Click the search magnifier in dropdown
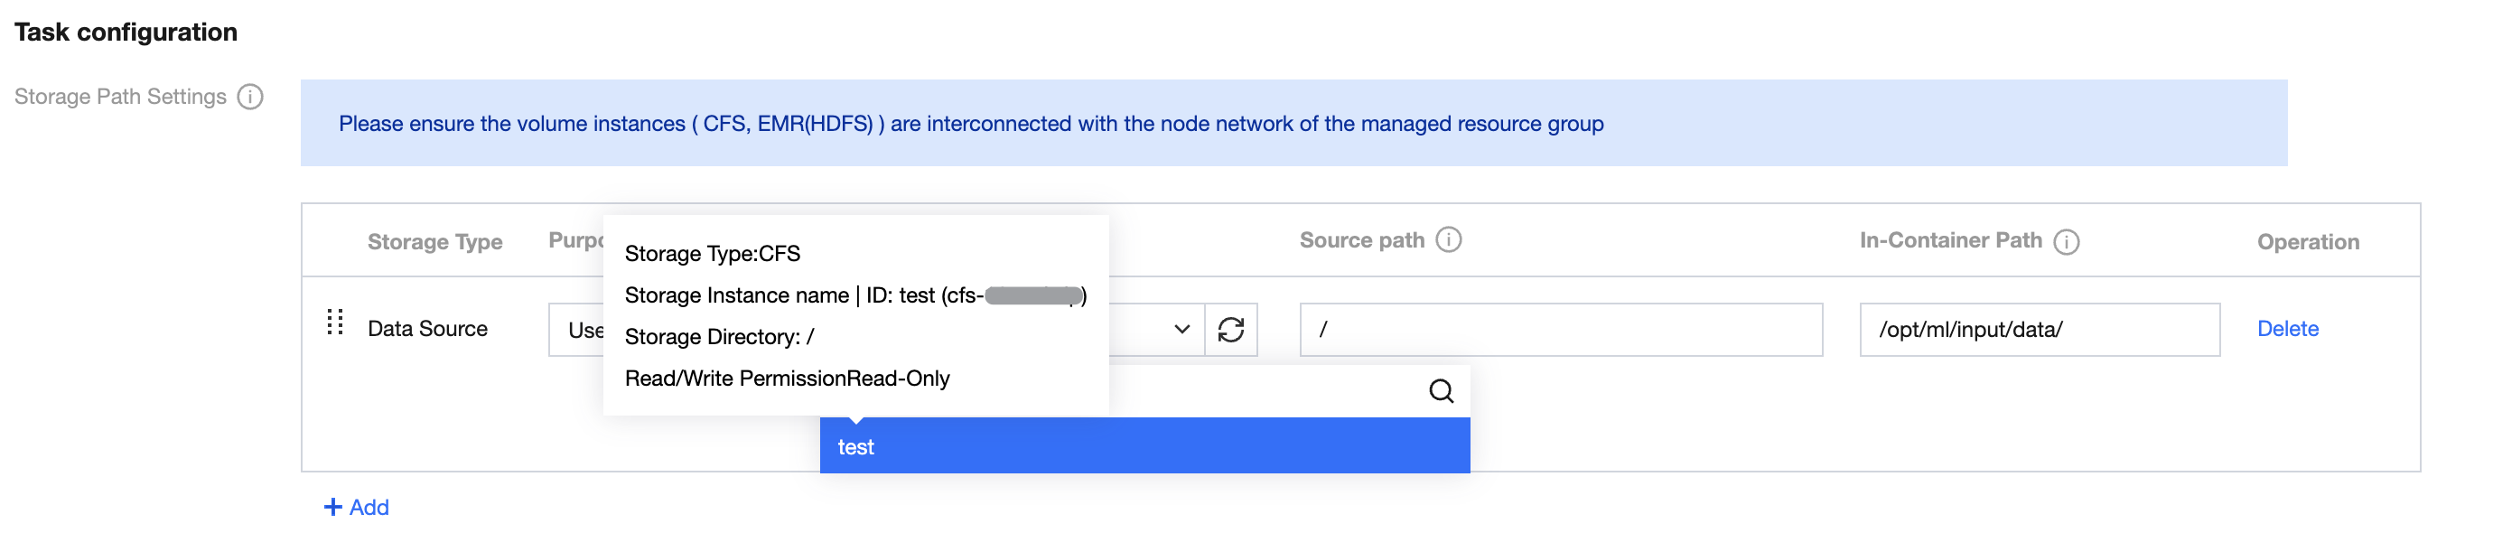The width and height of the screenshot is (2493, 533). (1440, 391)
